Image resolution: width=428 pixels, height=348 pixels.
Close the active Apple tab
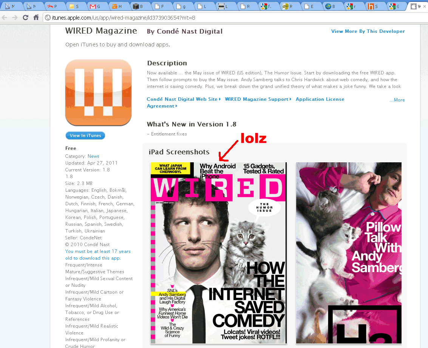(x=425, y=6)
